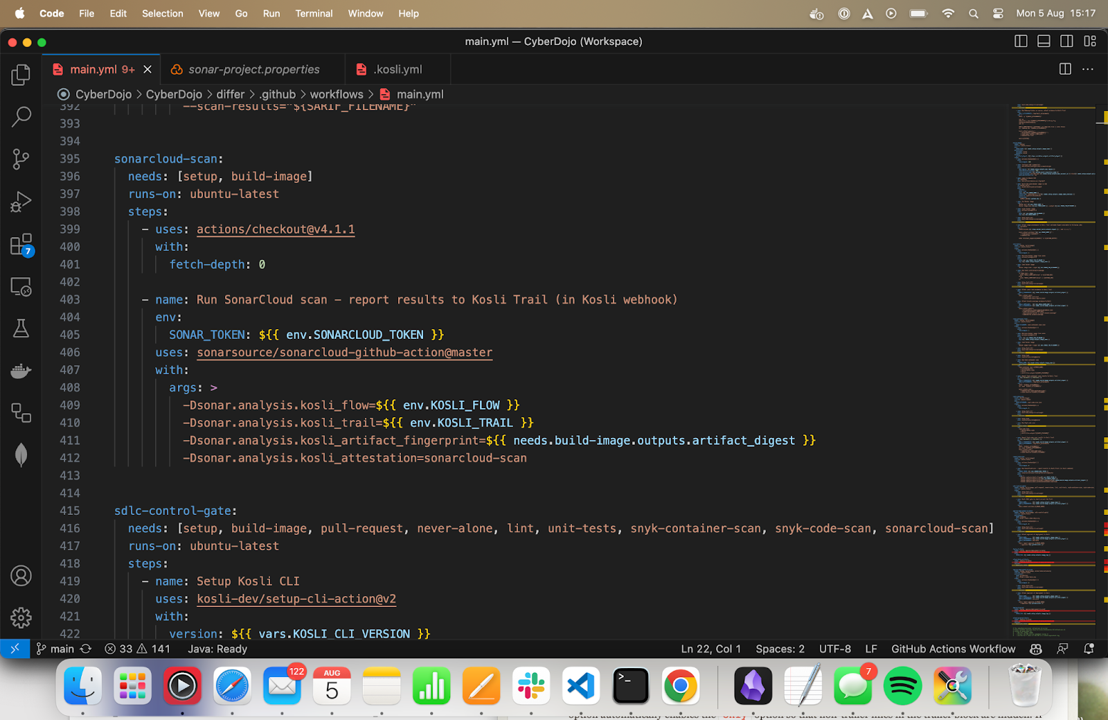1108x720 pixels.
Task: Open Spotlight search in menu bar
Action: point(974,13)
